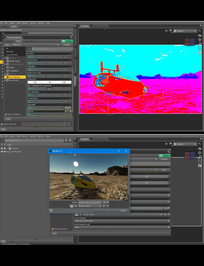Click the view cube in lower viewport

pyautogui.click(x=189, y=155)
